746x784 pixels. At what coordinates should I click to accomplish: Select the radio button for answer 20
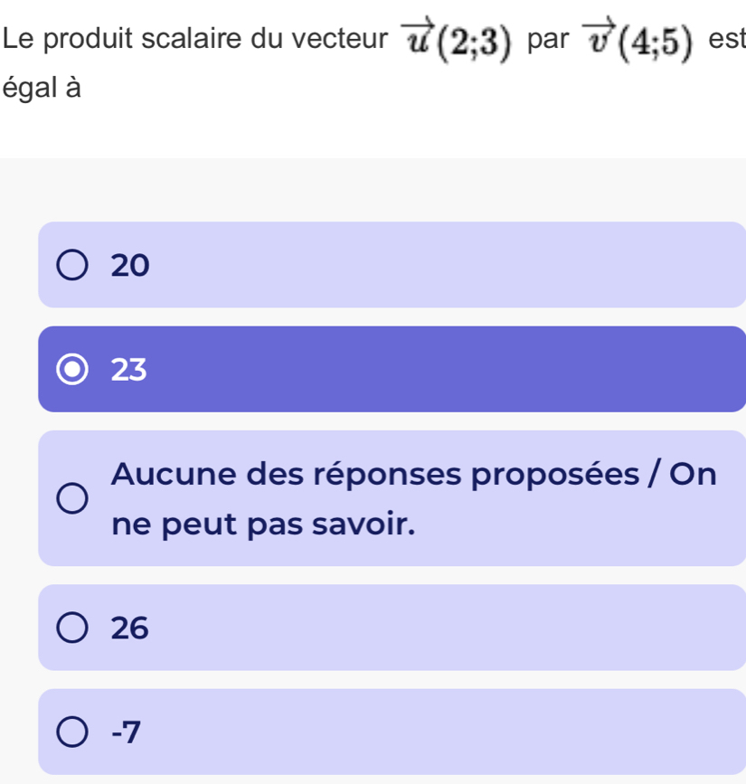[73, 266]
